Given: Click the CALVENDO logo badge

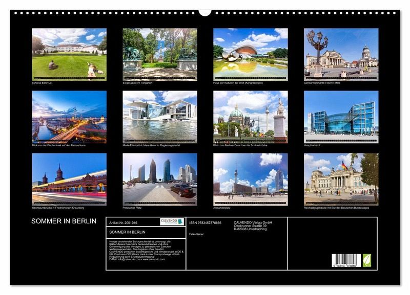Looking at the screenshot, I should click(172, 222).
